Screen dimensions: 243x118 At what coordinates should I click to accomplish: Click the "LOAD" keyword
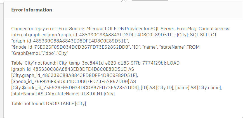coord(174,63)
